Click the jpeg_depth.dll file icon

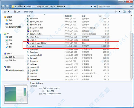tap(28, 55)
